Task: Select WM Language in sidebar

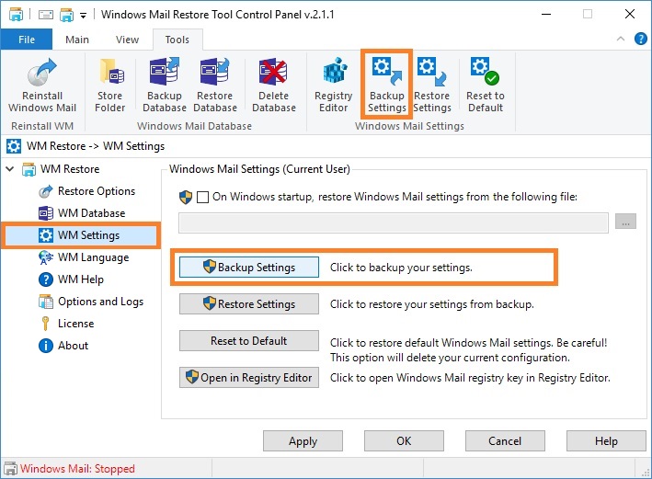Action: click(84, 257)
